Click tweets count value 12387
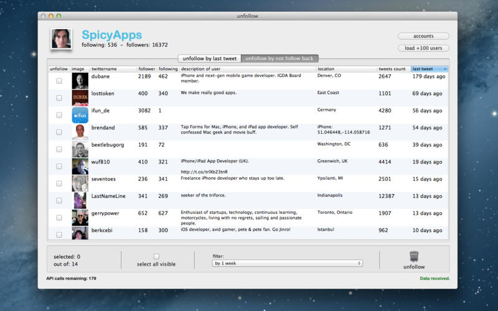Viewport: 498px width, 311px height. coord(386,196)
